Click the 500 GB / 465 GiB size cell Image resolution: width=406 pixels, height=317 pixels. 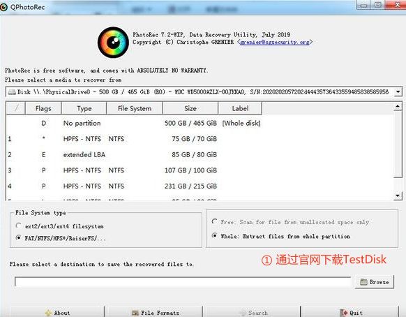click(191, 123)
